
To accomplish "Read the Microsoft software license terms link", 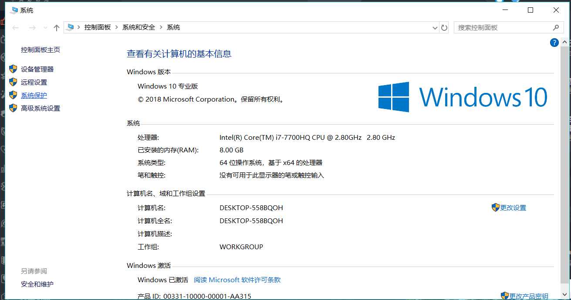I will pyautogui.click(x=237, y=280).
